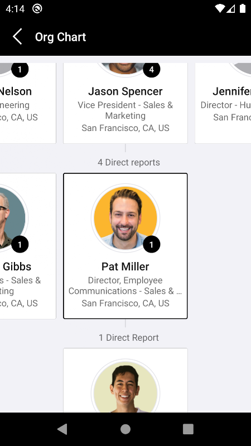Select the Pat Miller name
This screenshot has height=446, width=251.
click(x=126, y=266)
